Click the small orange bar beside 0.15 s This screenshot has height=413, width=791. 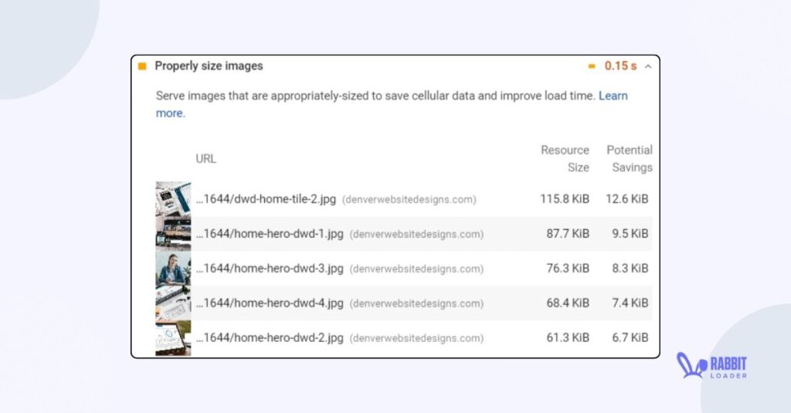tap(592, 66)
